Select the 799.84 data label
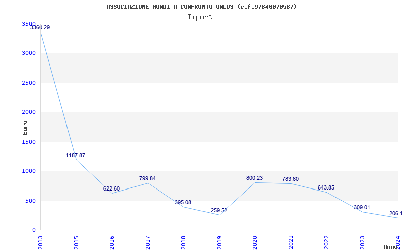 coord(147,178)
